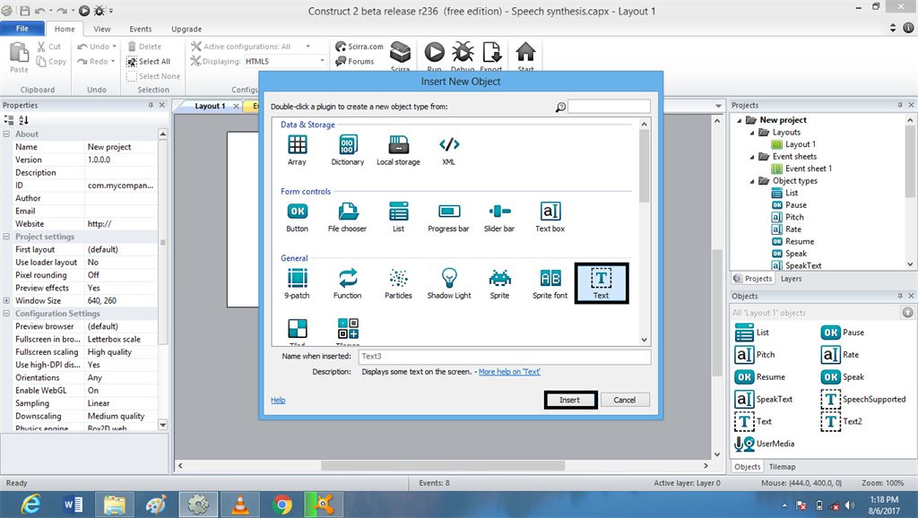The image size is (918, 518).
Task: Switch to the Layers tab
Action: (x=791, y=279)
